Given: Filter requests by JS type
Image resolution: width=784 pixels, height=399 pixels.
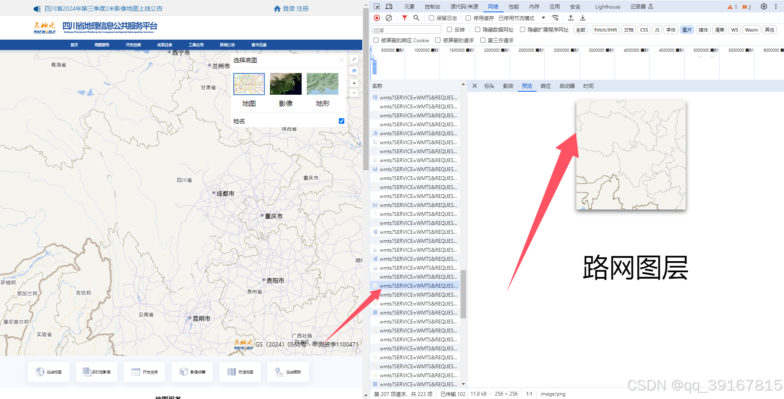Looking at the screenshot, I should [657, 29].
